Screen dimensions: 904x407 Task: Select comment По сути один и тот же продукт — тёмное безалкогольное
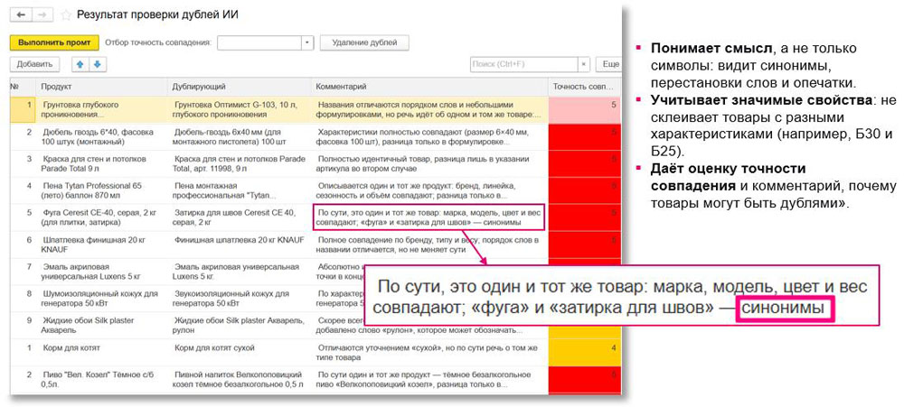pos(428,379)
